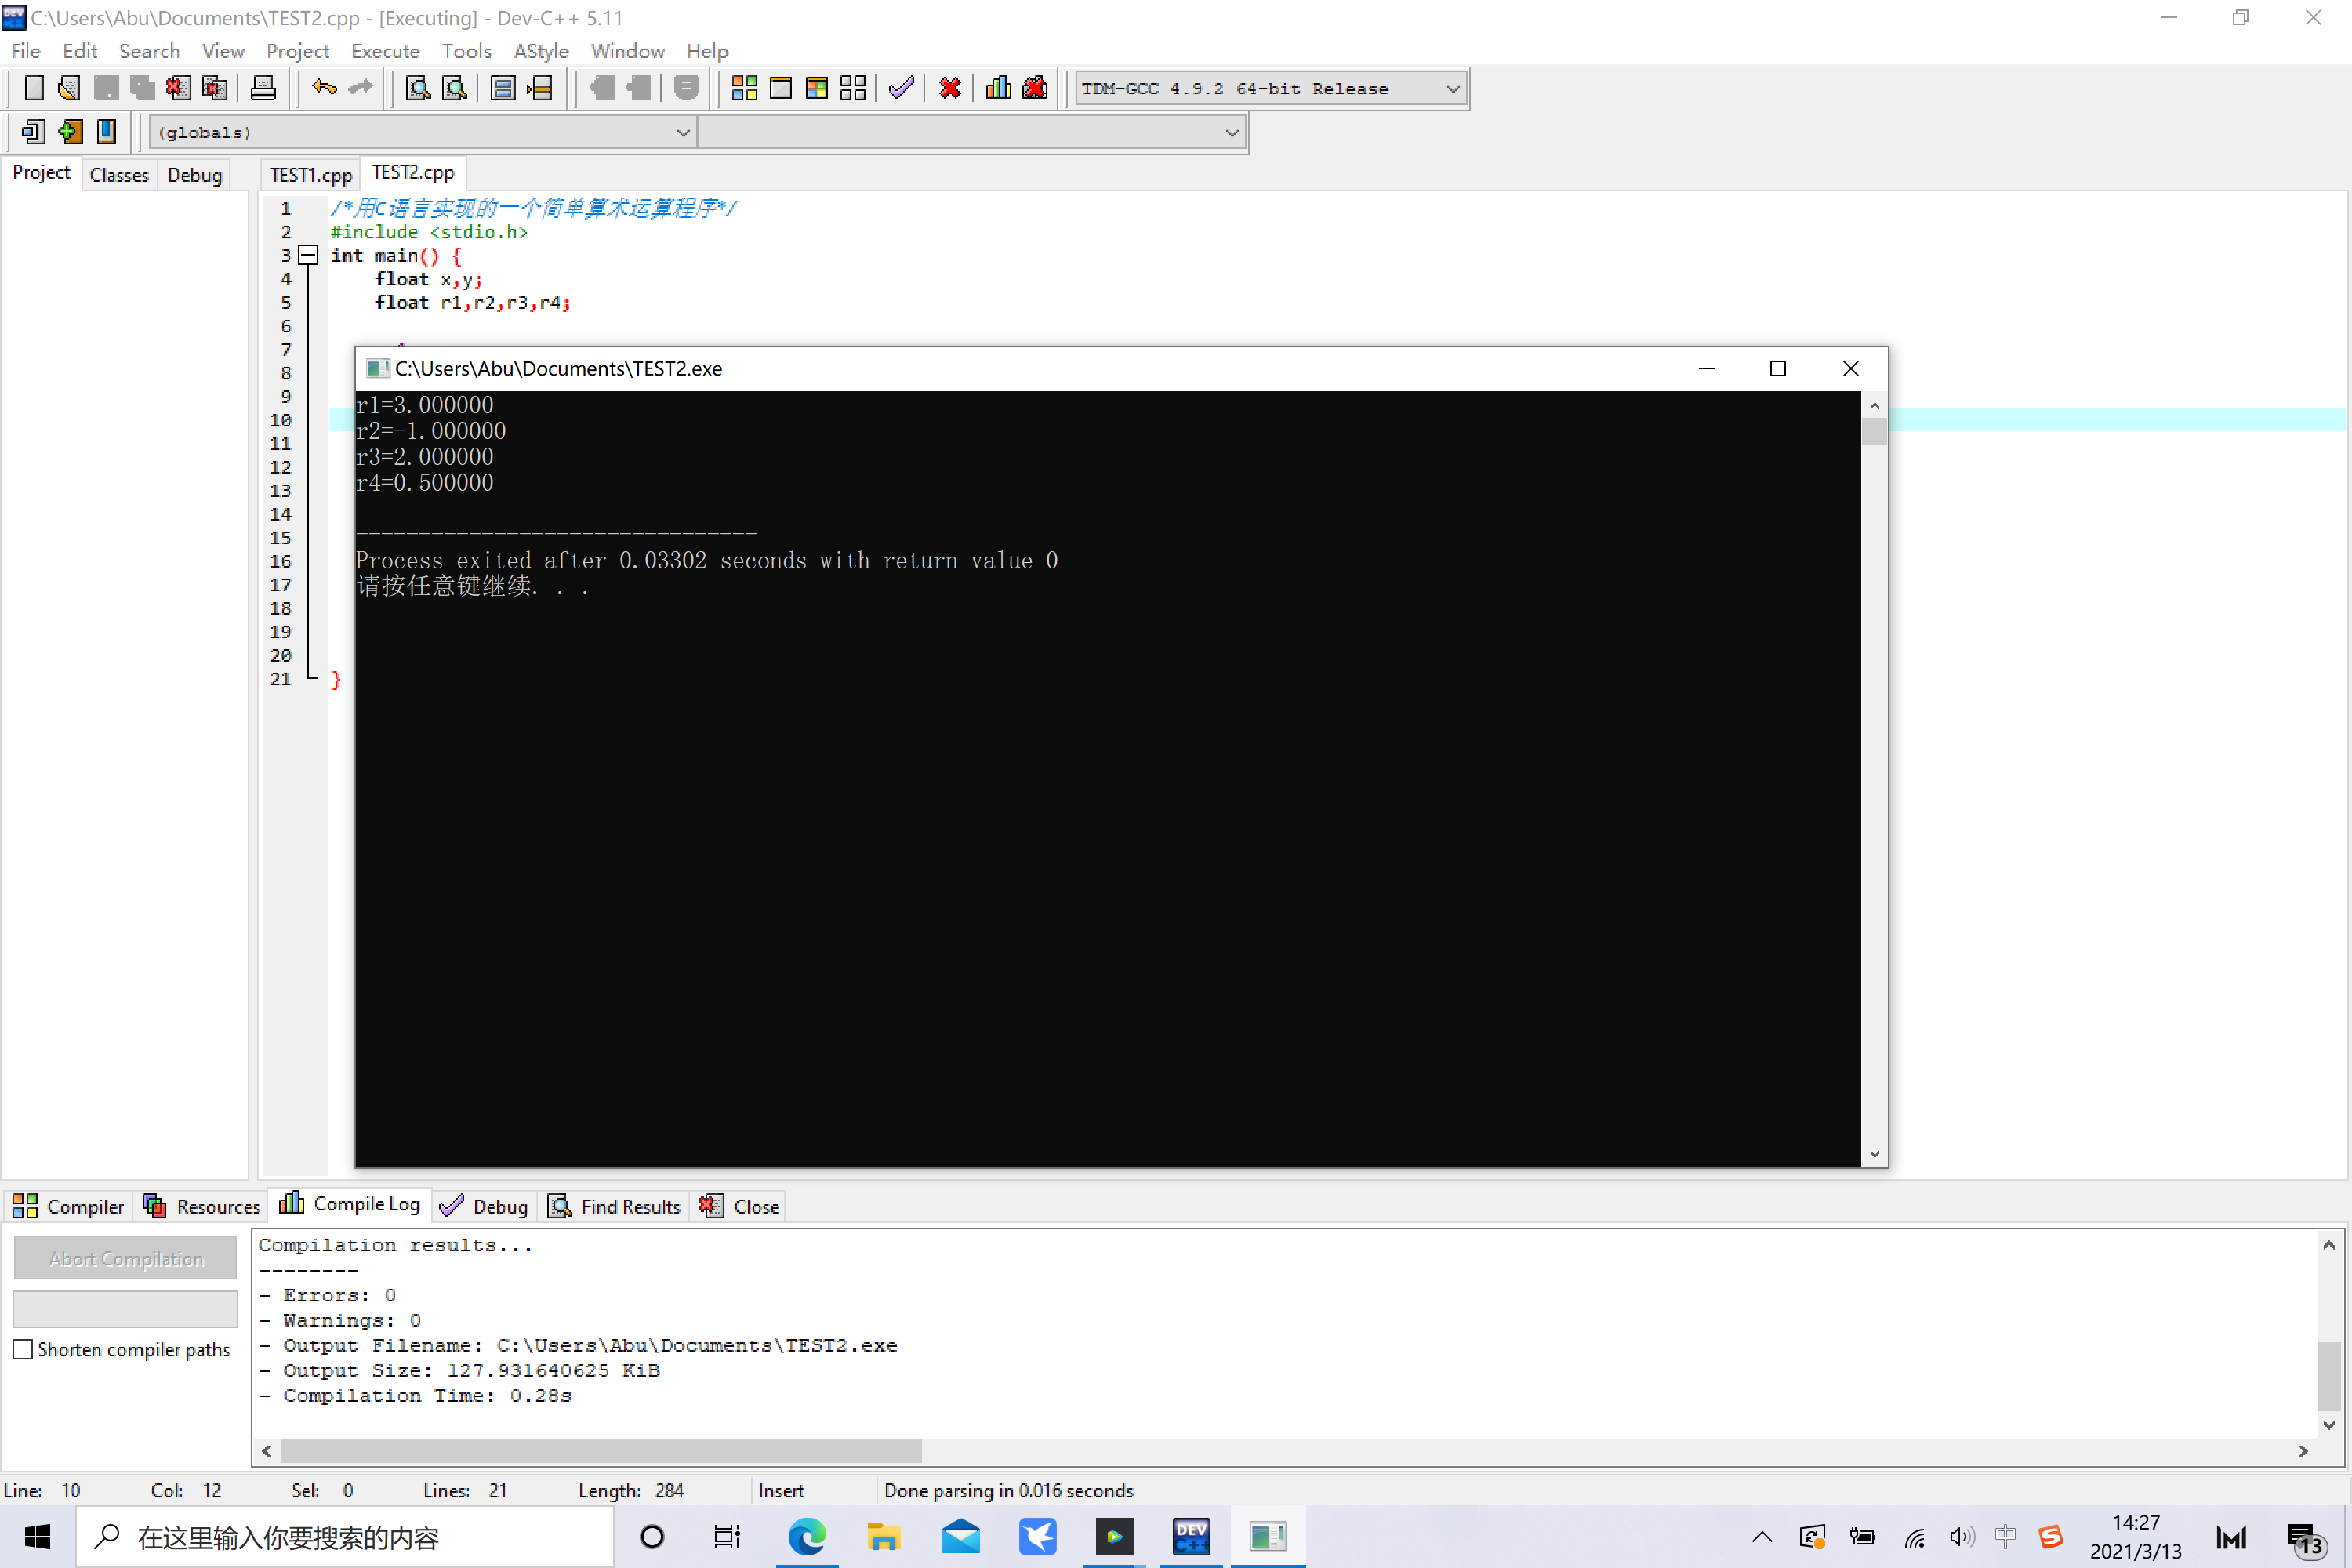Click the Debug checkmark toolbar icon
The height and width of the screenshot is (1568, 2352).
(901, 88)
